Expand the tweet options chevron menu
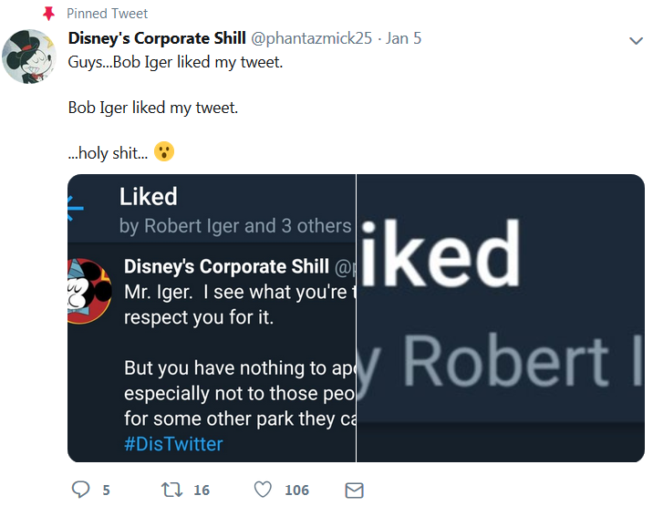The image size is (653, 506). coord(636,41)
